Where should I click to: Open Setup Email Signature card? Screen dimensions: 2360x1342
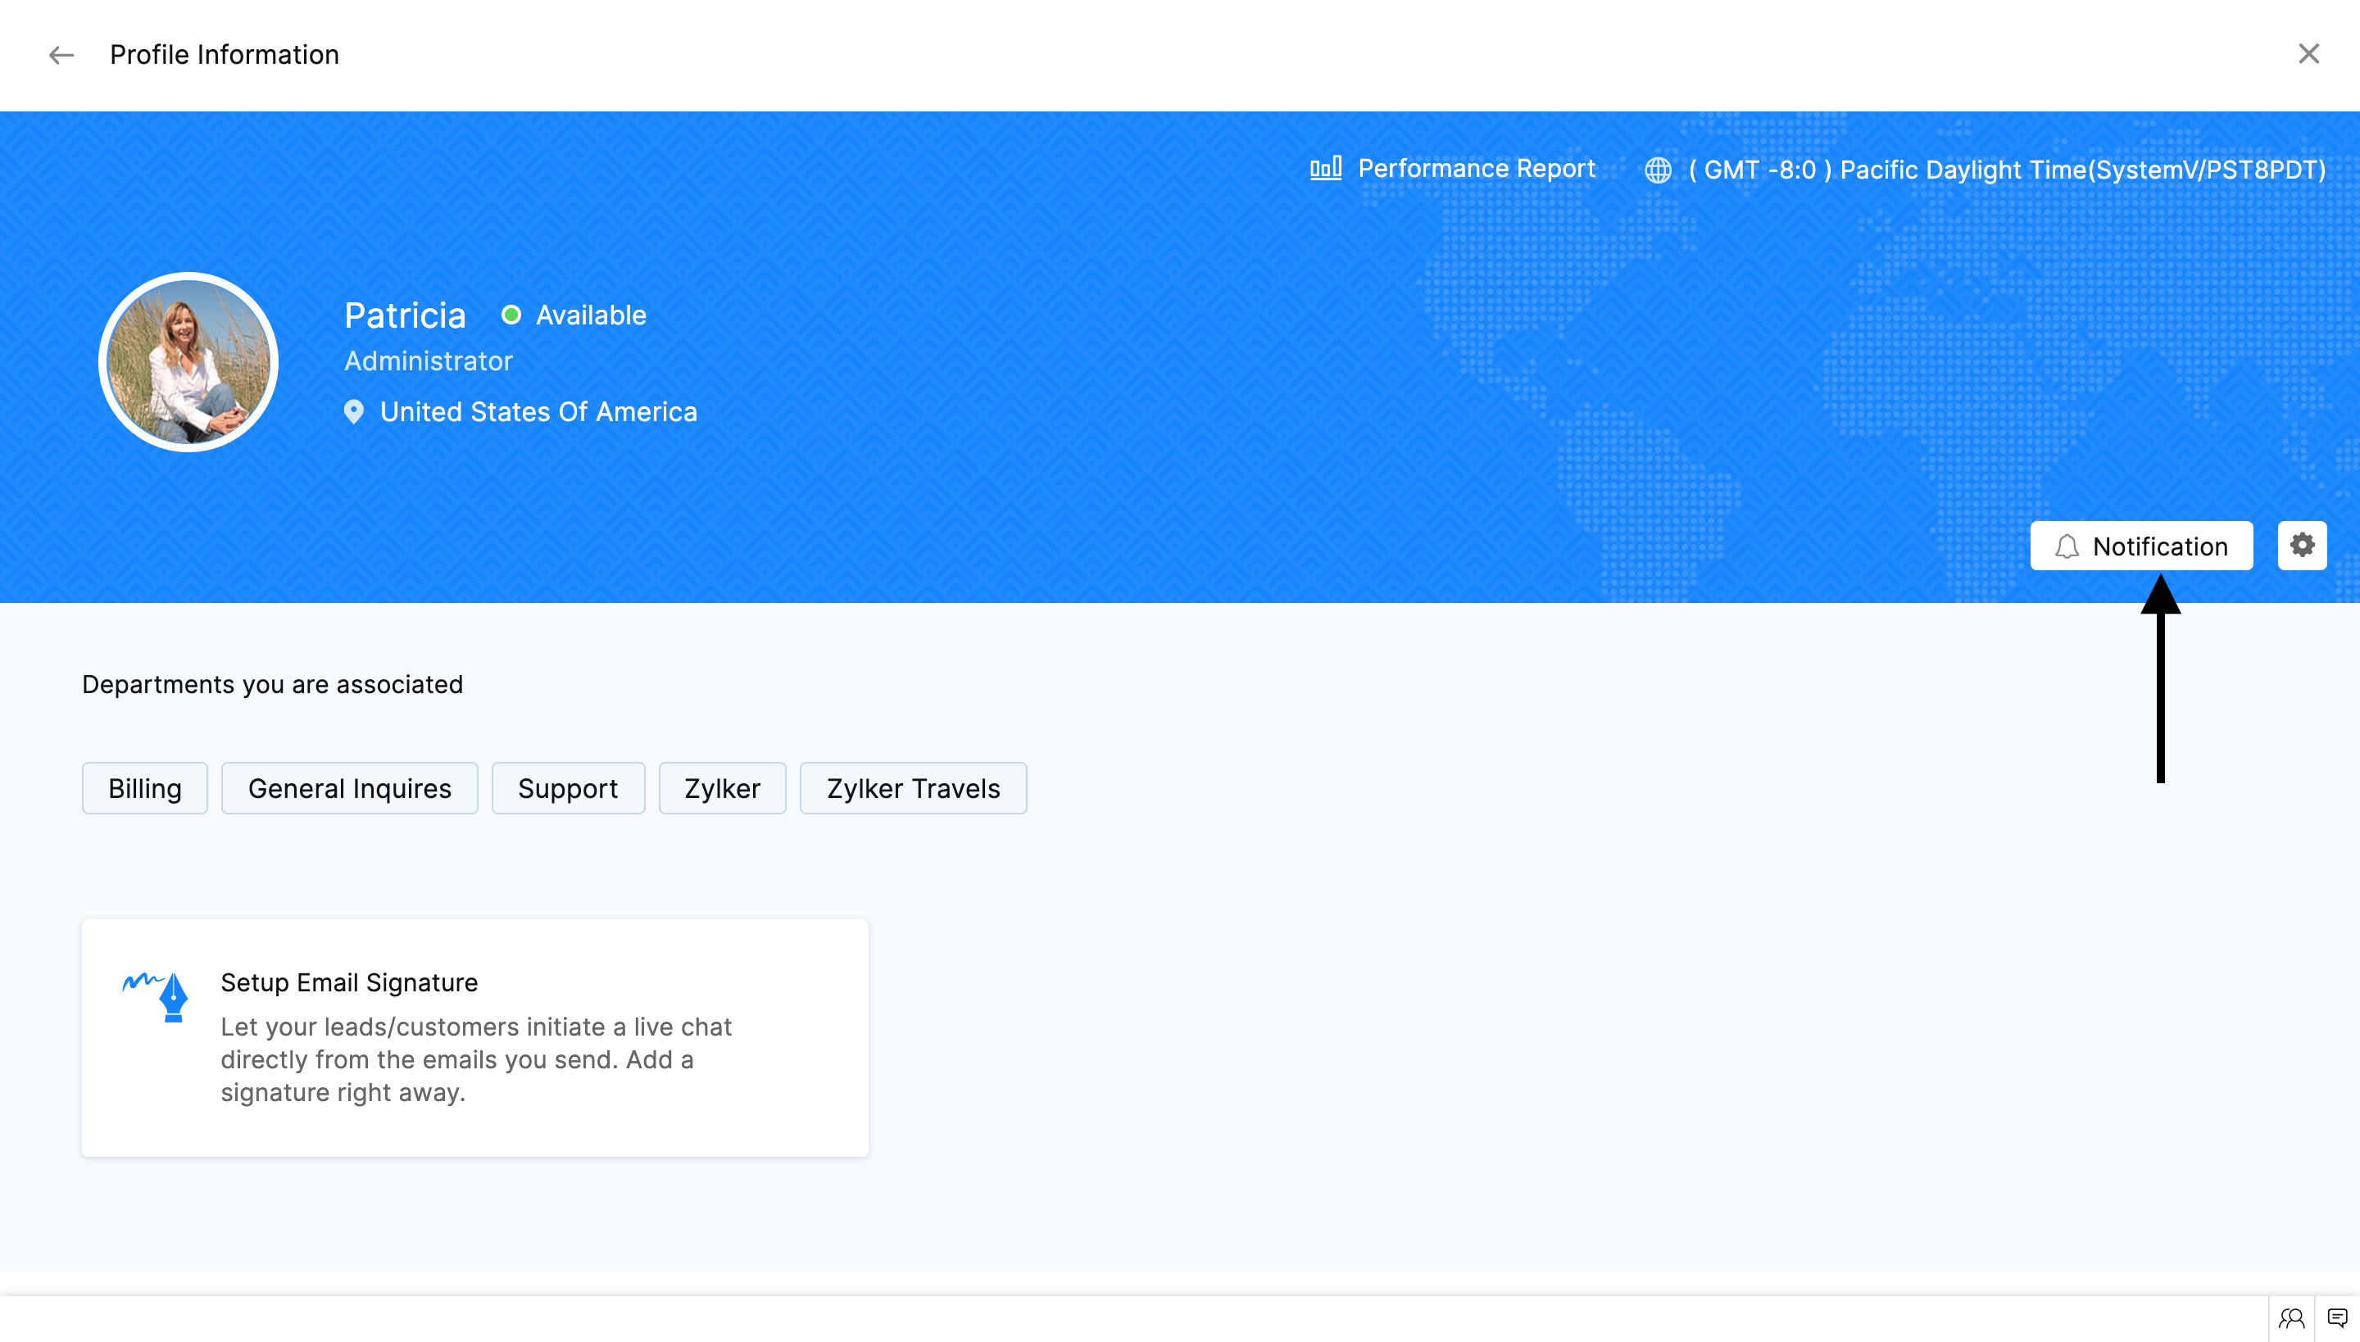pos(474,1038)
